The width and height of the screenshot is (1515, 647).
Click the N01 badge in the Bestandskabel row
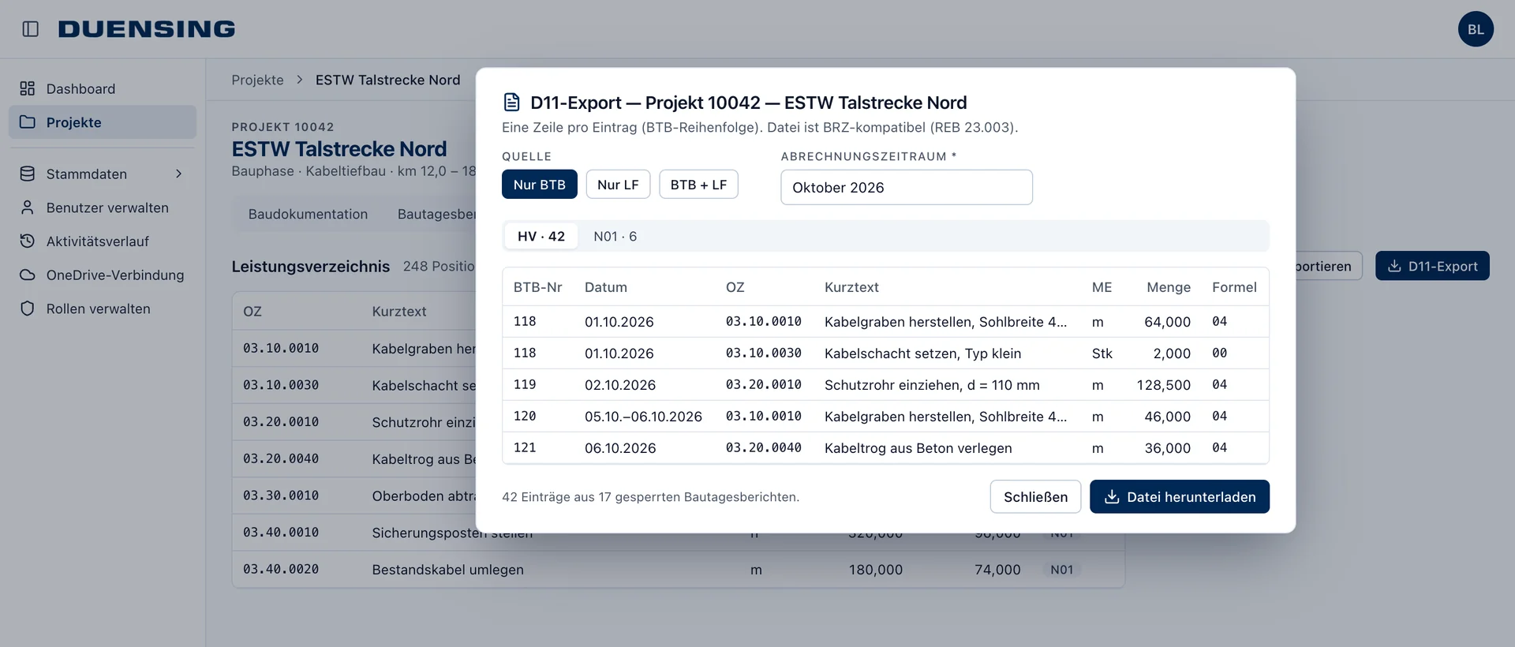coord(1062,570)
